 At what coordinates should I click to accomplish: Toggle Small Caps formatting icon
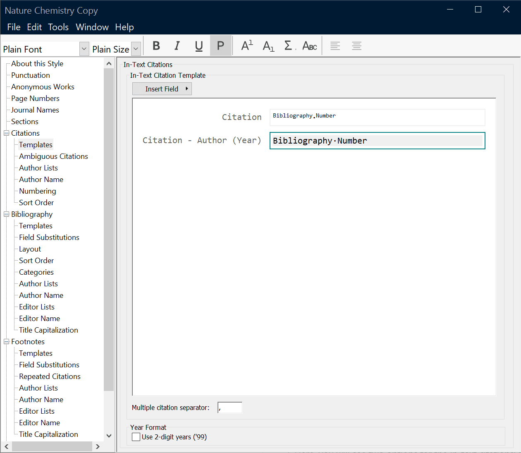(310, 46)
